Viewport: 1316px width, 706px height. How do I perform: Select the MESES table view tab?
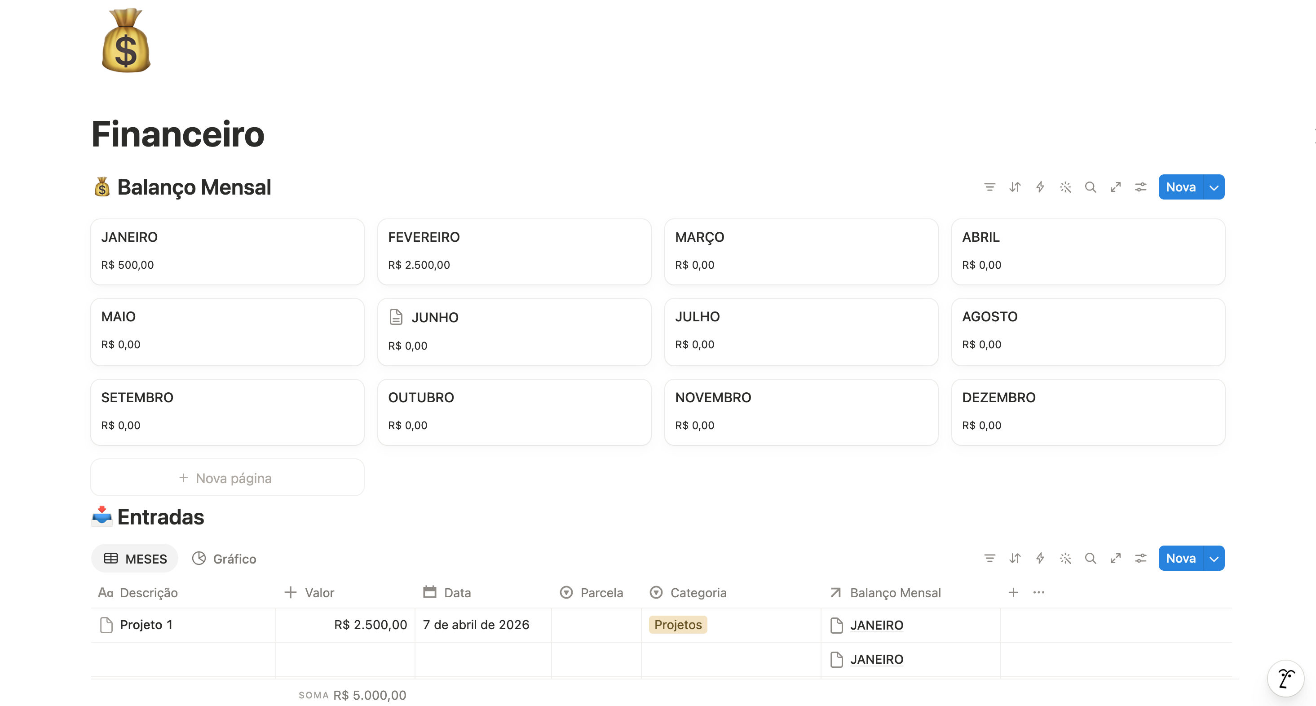pyautogui.click(x=135, y=559)
